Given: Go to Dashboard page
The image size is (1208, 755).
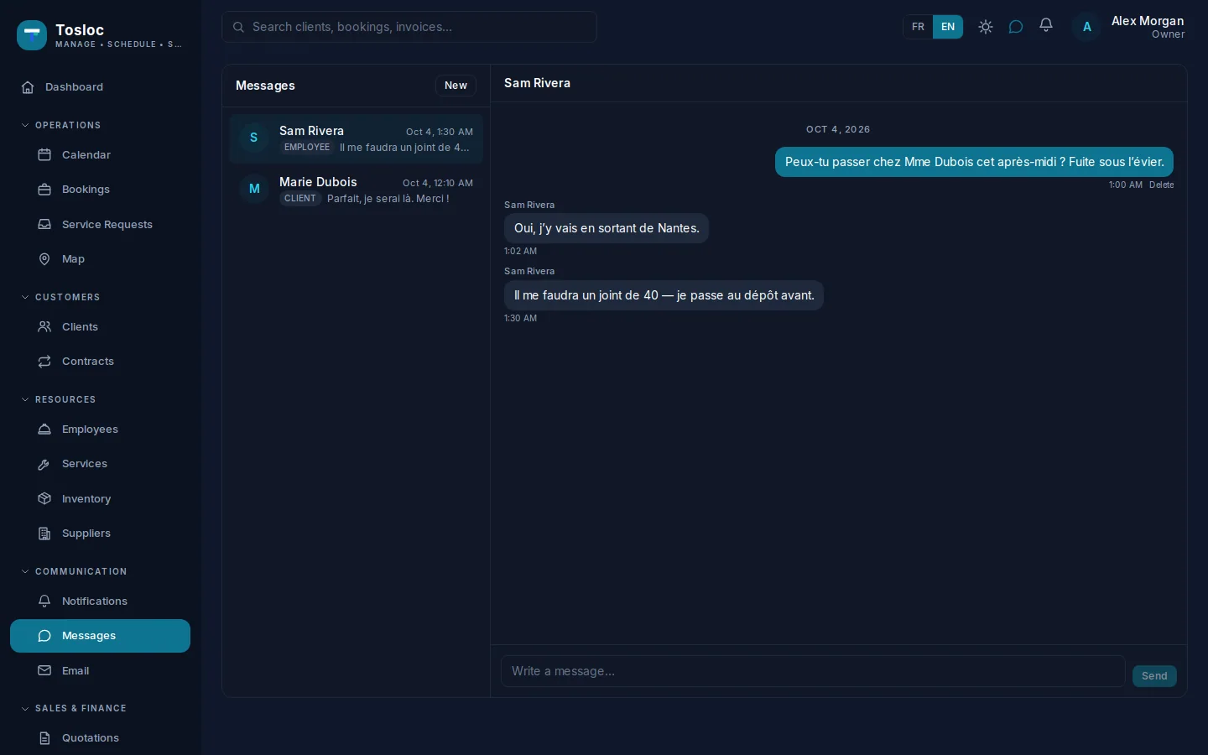Looking at the screenshot, I should [100, 87].
